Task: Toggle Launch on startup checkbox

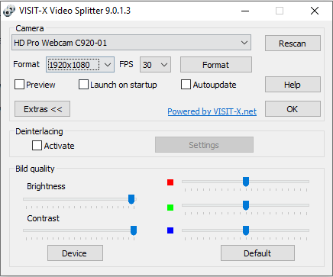Action: [x=83, y=85]
